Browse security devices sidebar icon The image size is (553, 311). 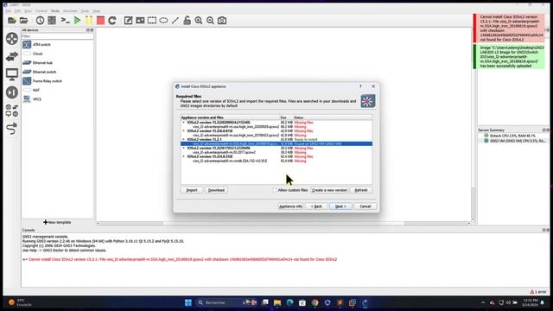[x=11, y=92]
